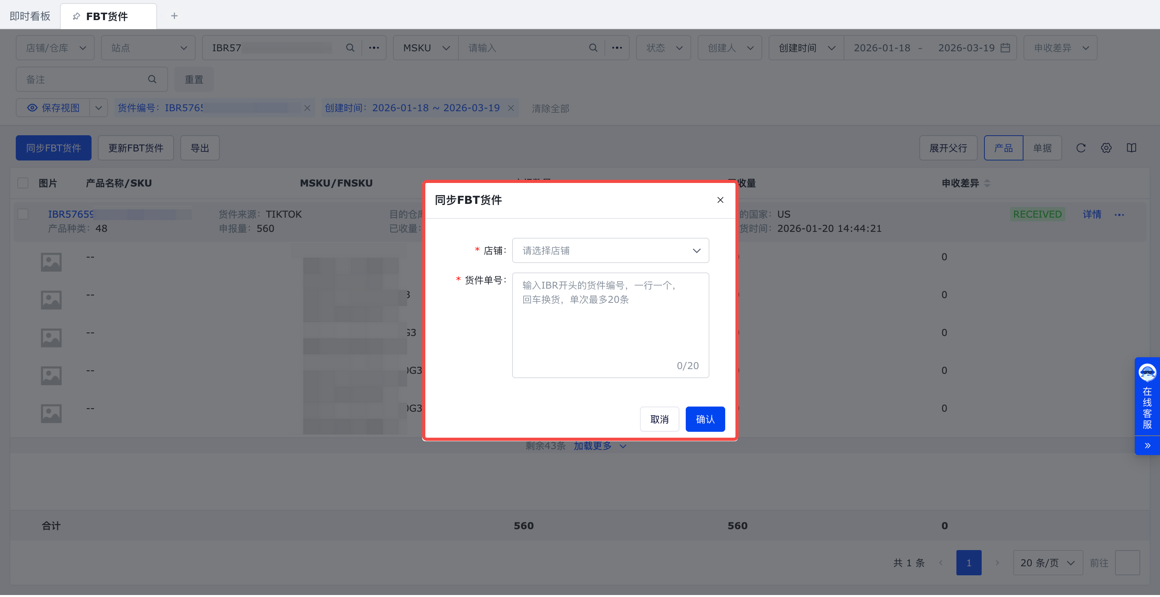The image size is (1160, 597).
Task: Click the 取消 button in dialog
Action: 659,419
